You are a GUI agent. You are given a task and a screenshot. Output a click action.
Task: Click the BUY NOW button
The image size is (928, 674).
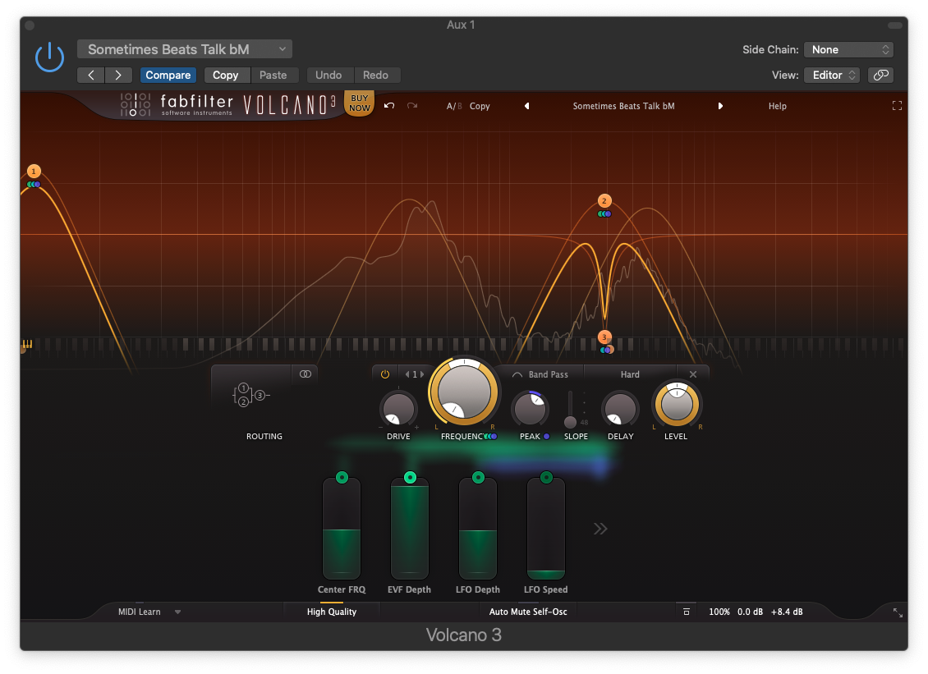(x=360, y=103)
